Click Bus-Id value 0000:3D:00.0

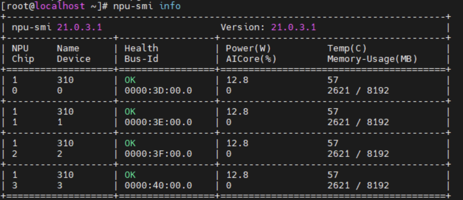point(158,91)
